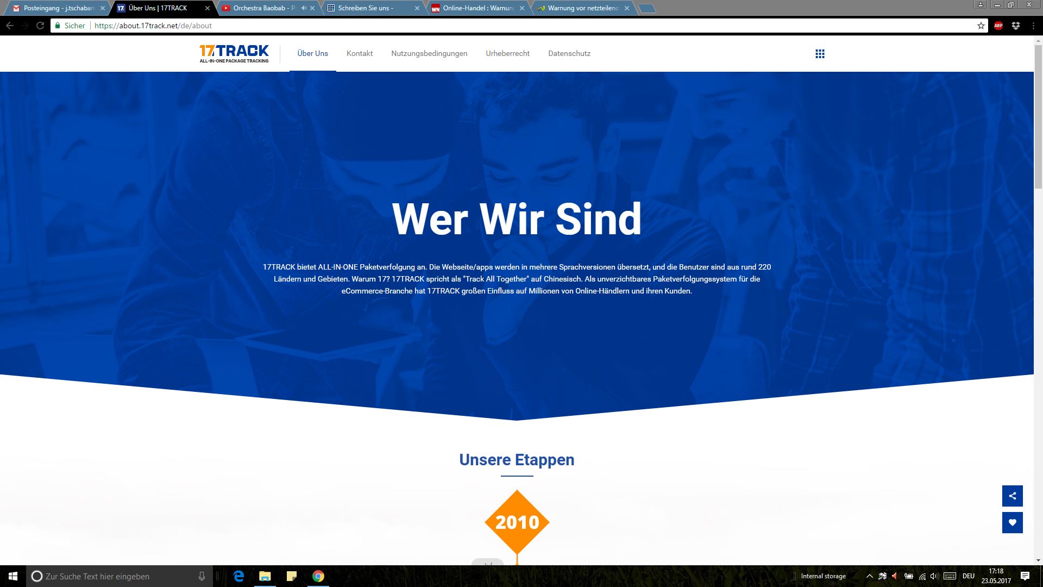The width and height of the screenshot is (1043, 587).
Task: Click the 17TRACK logo in header
Action: [234, 53]
